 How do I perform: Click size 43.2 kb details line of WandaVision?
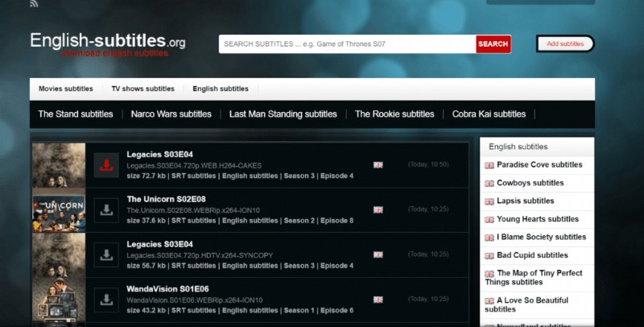tap(240, 311)
